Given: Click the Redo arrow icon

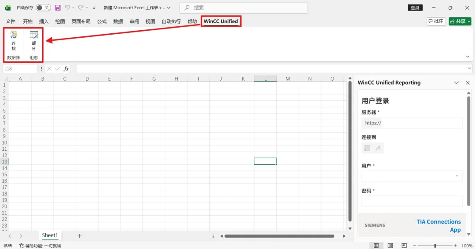Looking at the screenshot, I should tap(80, 7).
